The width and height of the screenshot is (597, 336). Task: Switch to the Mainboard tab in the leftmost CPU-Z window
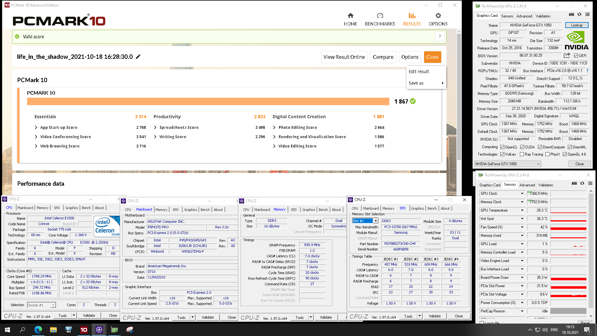(x=25, y=208)
